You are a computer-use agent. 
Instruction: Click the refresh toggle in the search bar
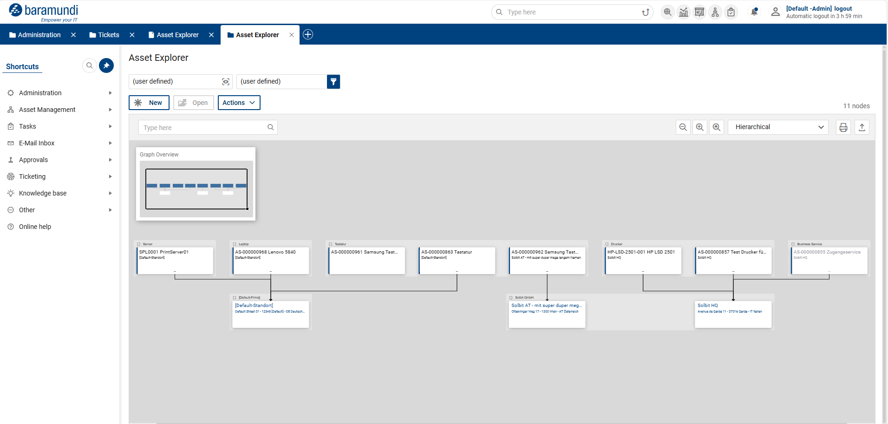point(645,12)
